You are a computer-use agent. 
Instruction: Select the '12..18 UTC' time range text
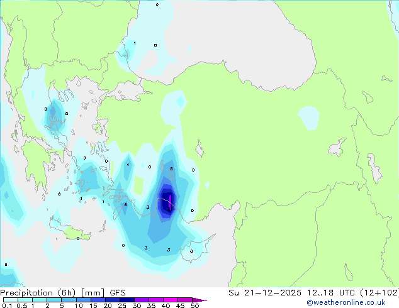[x=330, y=293]
